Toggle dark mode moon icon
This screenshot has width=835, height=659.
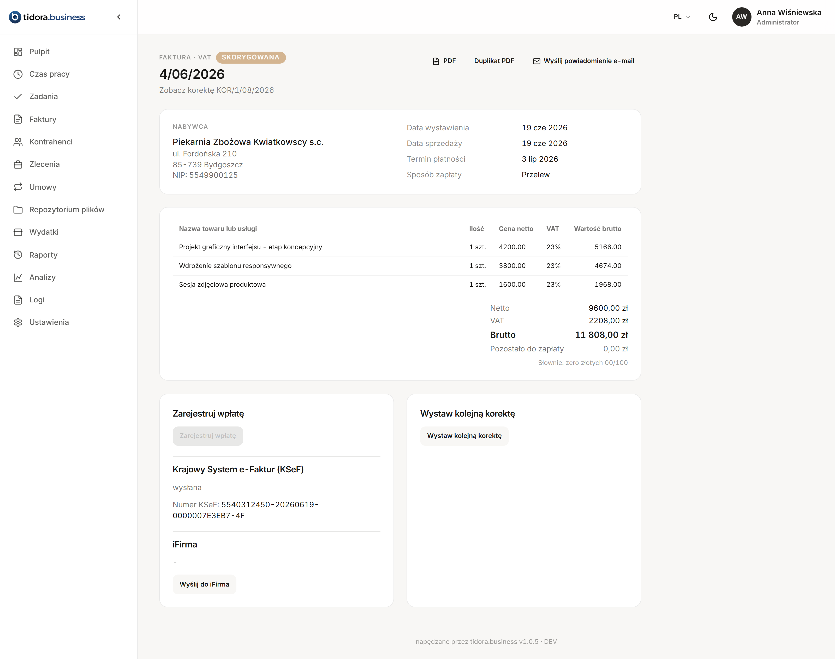click(x=713, y=17)
